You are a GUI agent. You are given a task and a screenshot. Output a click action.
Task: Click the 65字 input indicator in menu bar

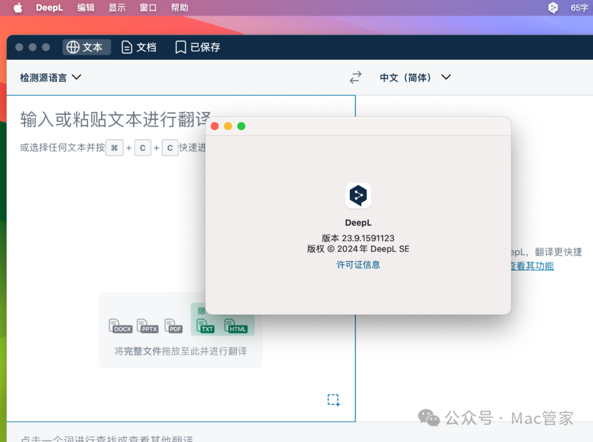pos(579,8)
